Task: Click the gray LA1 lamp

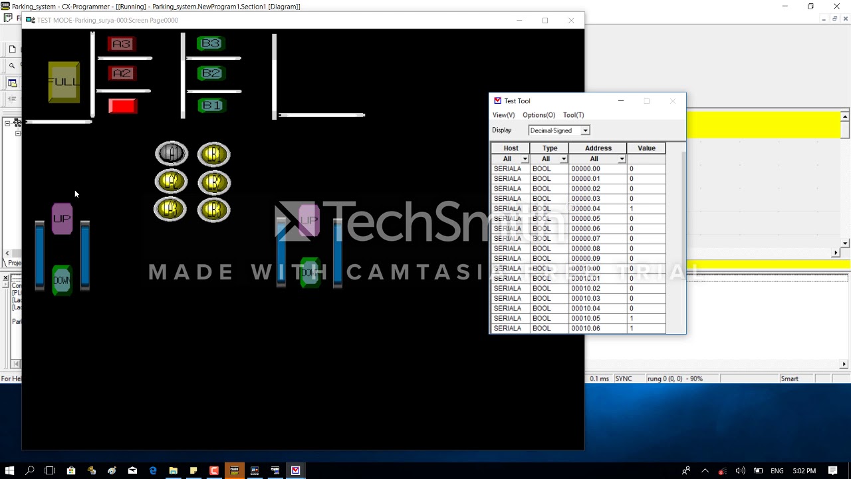Action: [172, 154]
